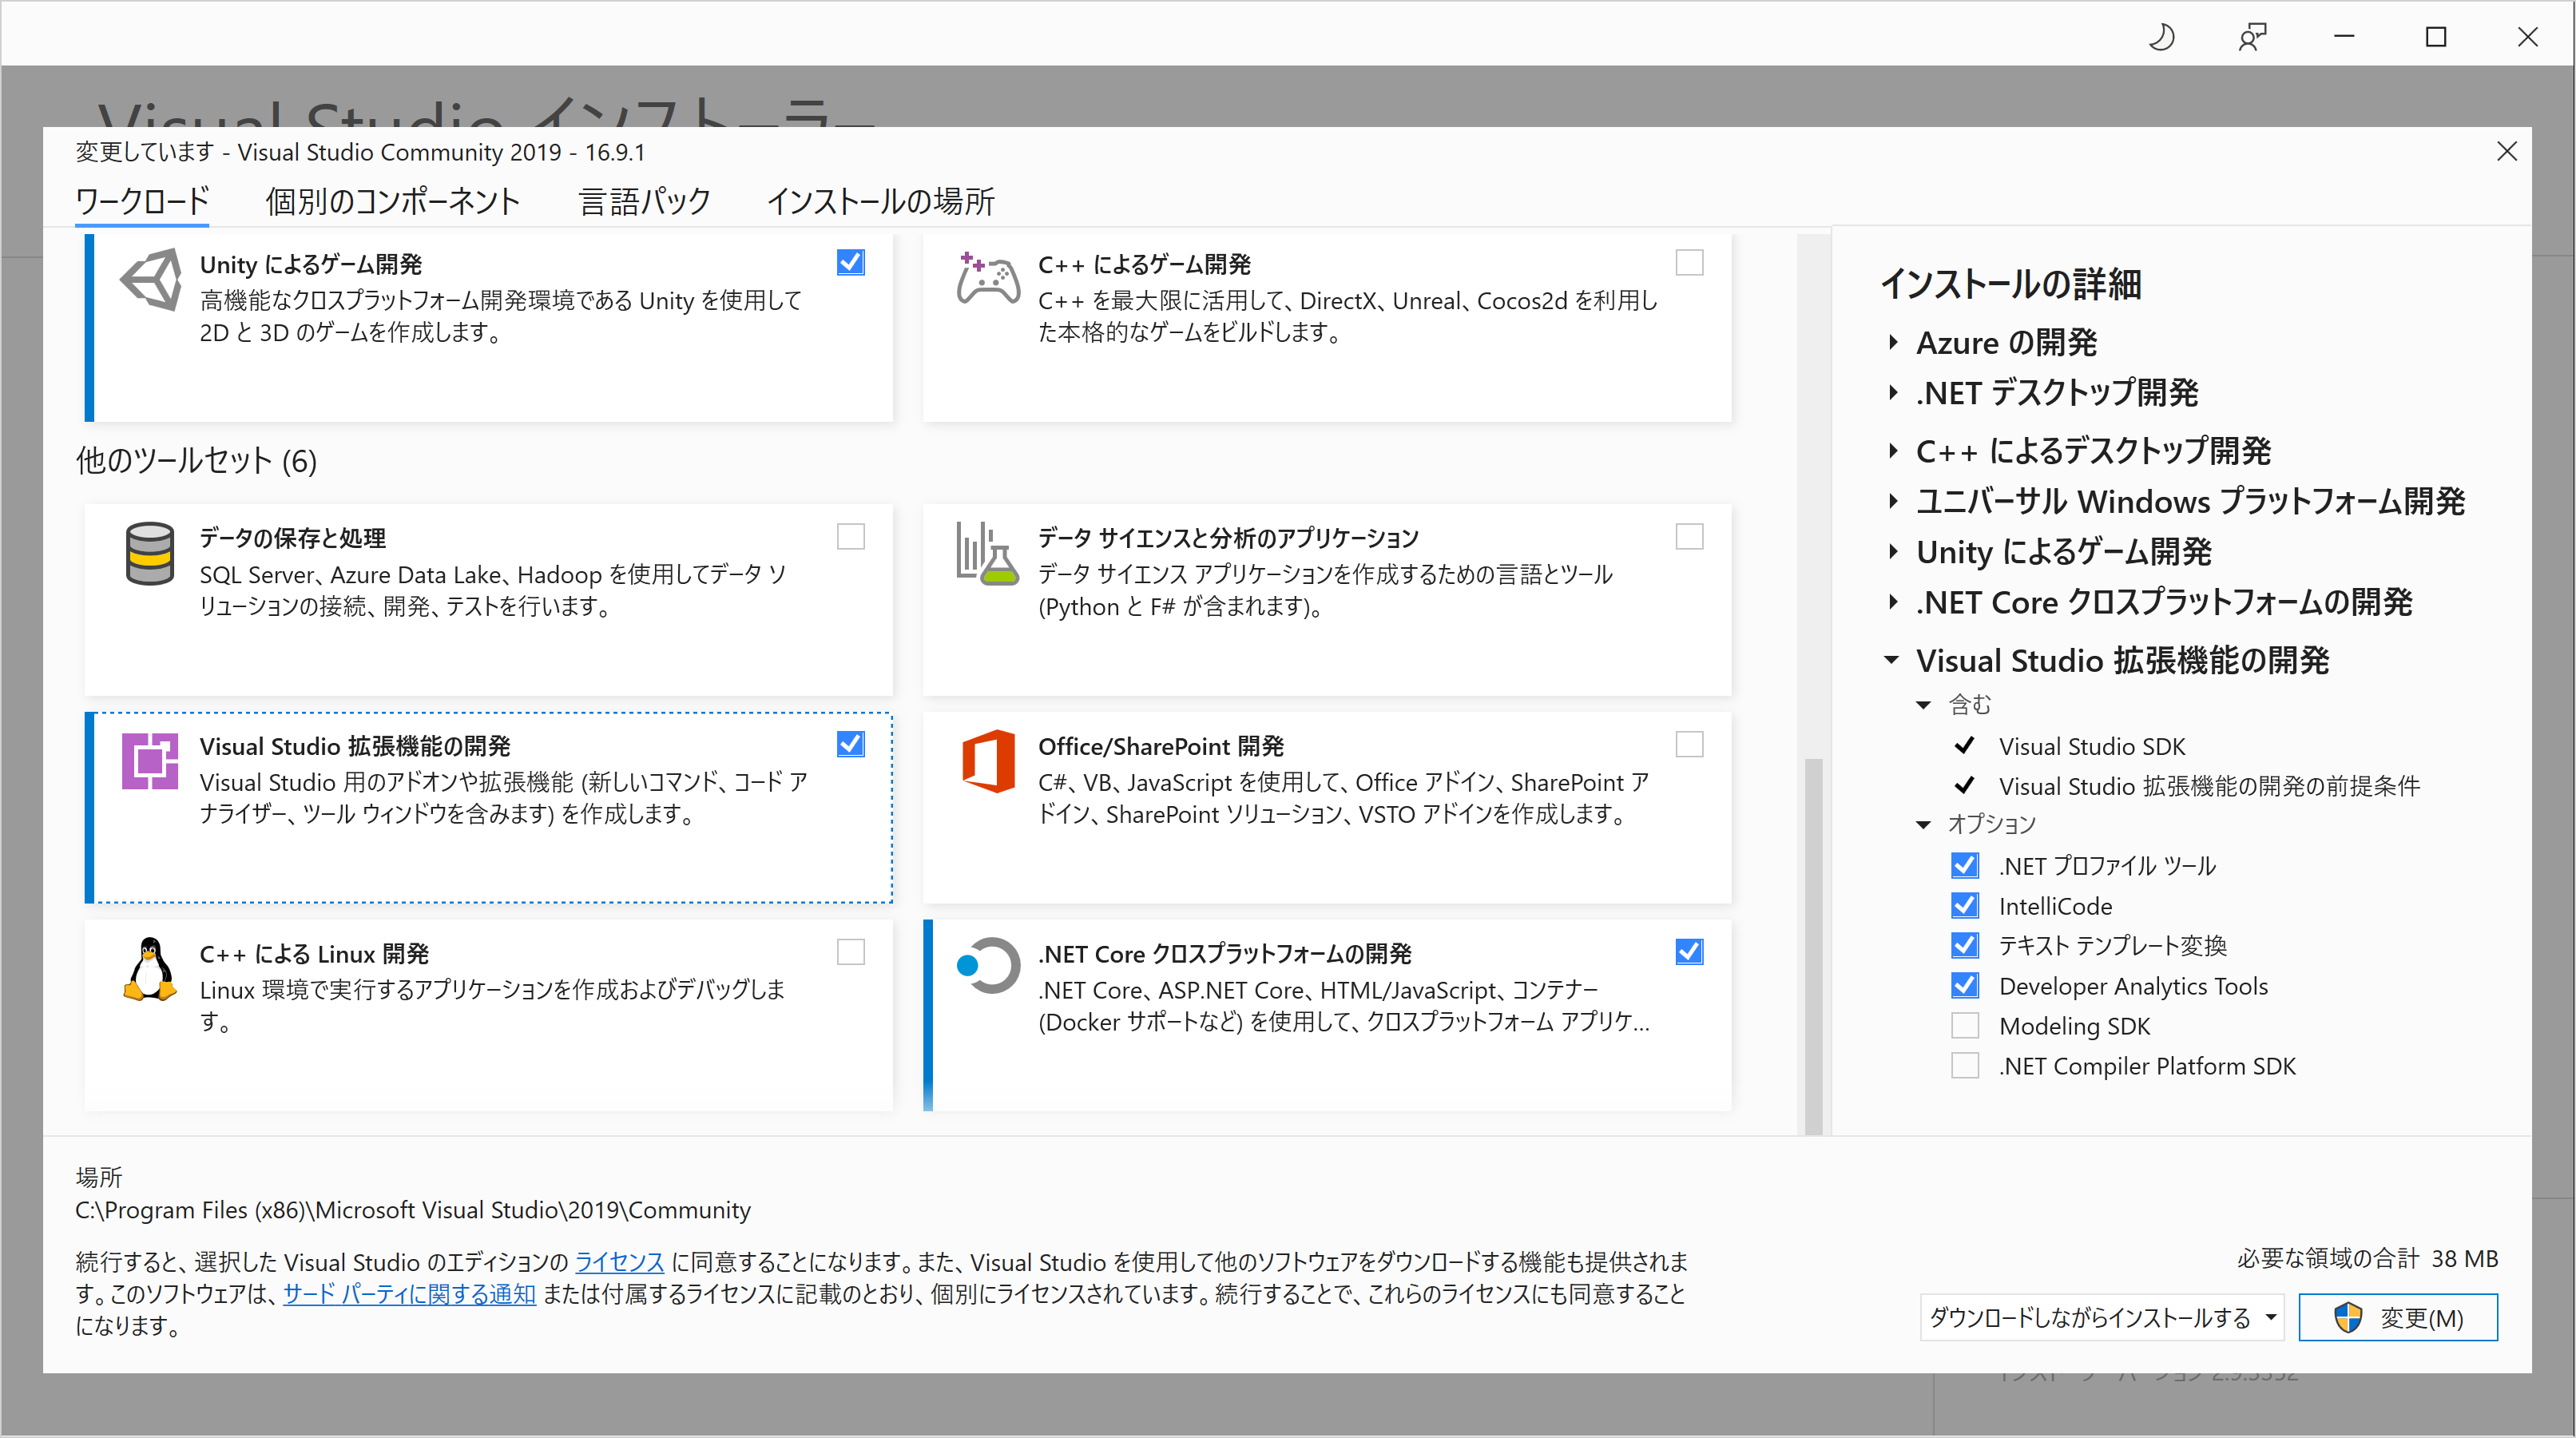Image resolution: width=2576 pixels, height=1438 pixels.
Task: Switch to the 個別のコンポーネント tab
Action: (x=393, y=201)
